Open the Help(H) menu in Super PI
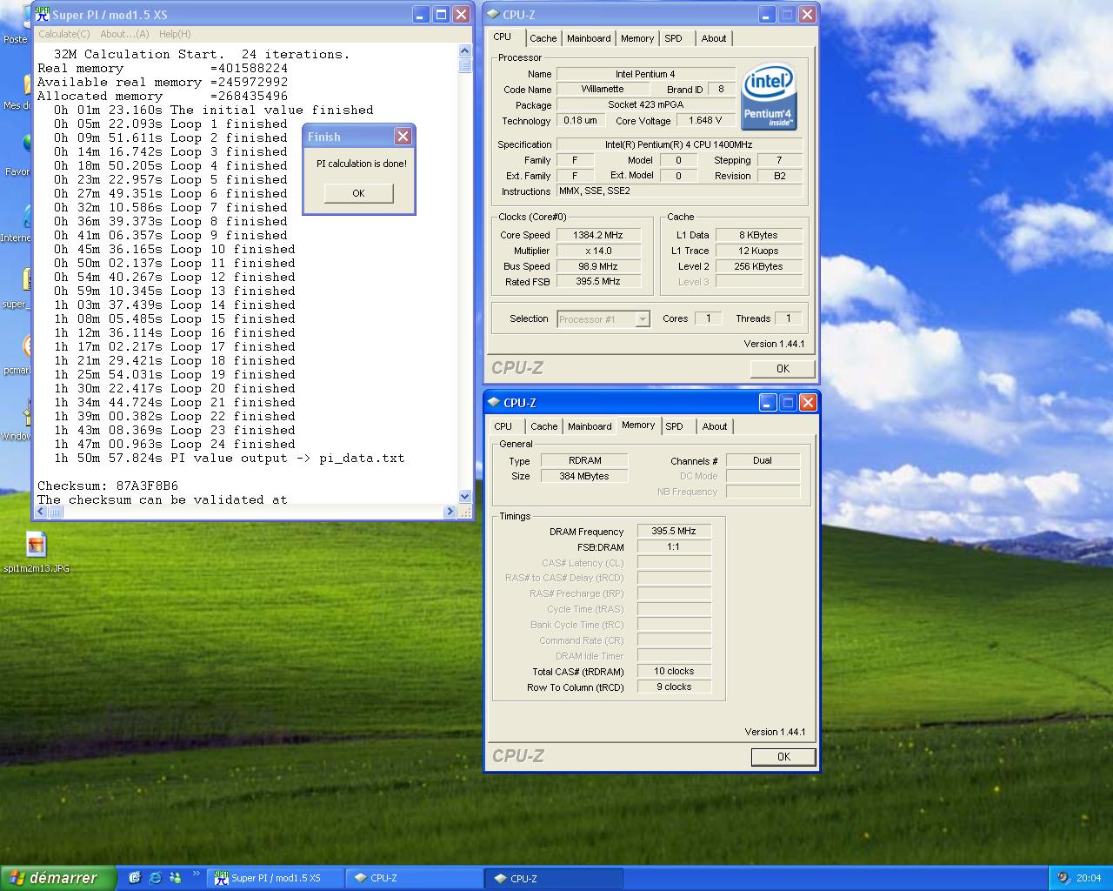The width and height of the screenshot is (1113, 891). 175,34
